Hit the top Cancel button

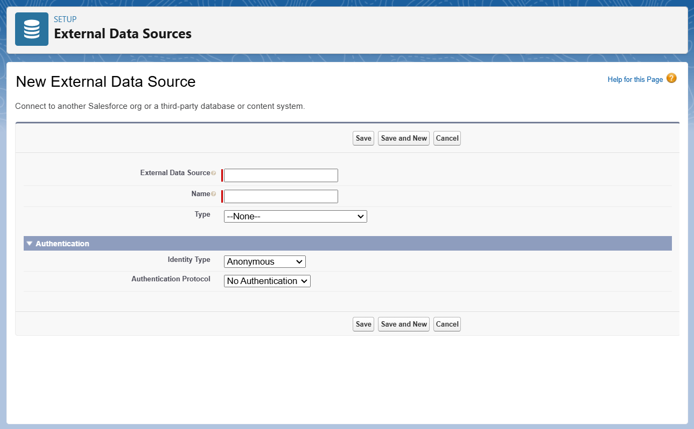click(x=447, y=139)
